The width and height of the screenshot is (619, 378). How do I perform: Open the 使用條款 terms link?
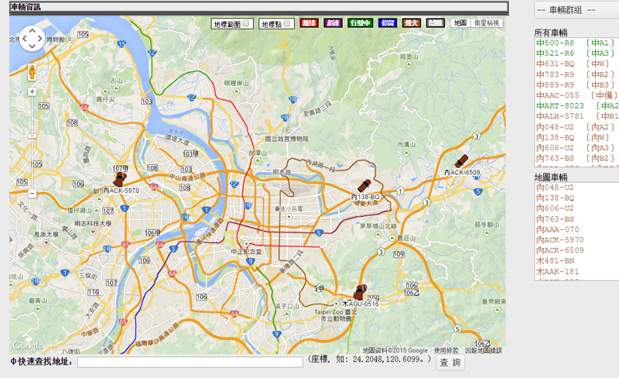[446, 350]
